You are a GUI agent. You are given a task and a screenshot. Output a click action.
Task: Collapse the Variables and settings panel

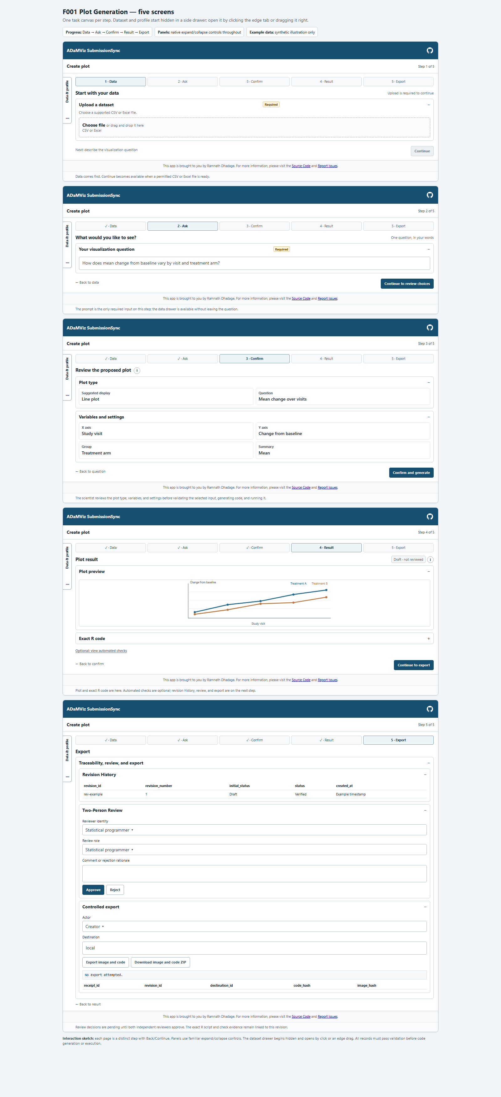coord(428,417)
